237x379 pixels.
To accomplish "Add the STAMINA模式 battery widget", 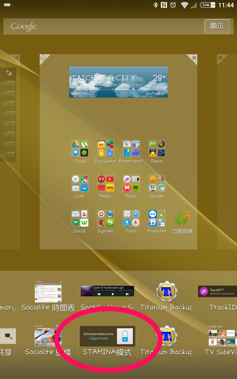I will 107,340.
